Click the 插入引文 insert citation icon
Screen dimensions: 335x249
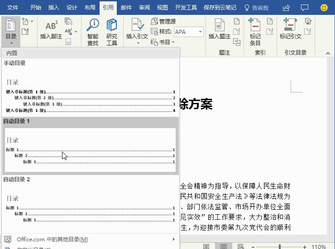click(137, 25)
